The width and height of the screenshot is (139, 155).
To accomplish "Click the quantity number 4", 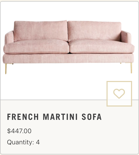I will tap(38, 142).
